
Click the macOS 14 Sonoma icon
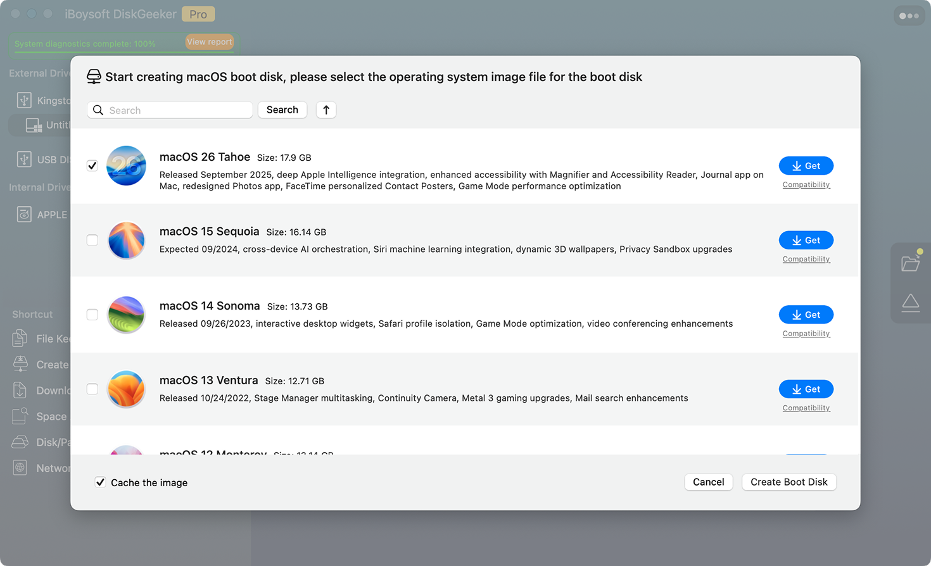(x=127, y=315)
